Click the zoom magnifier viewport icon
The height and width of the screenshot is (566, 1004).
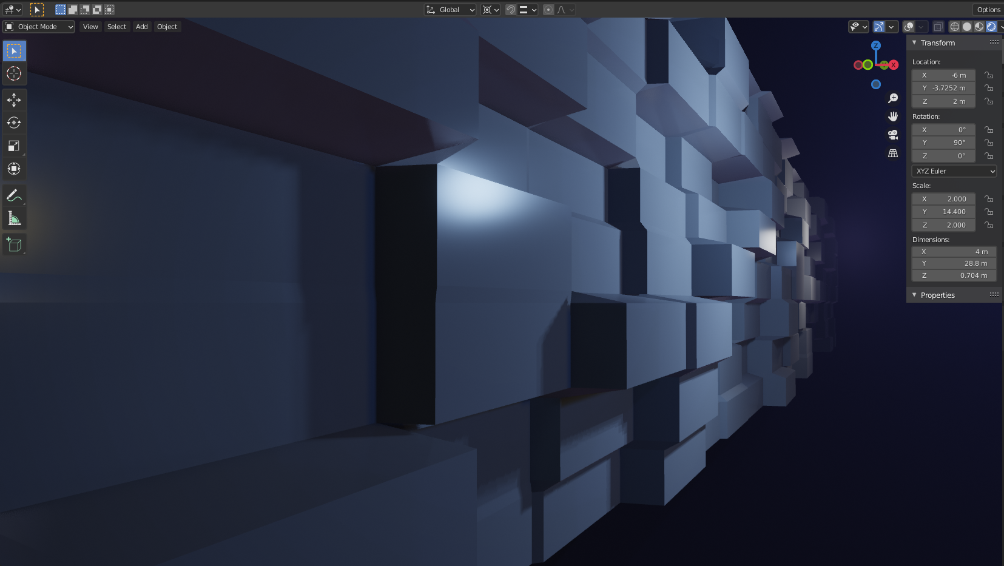pyautogui.click(x=893, y=98)
